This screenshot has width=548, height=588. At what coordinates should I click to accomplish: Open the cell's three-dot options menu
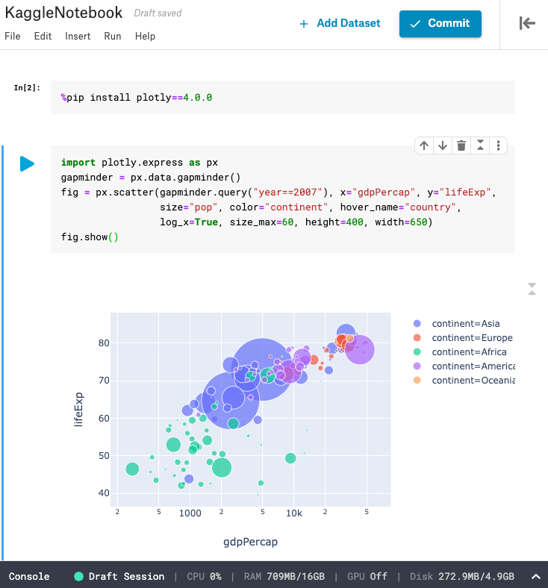(498, 146)
